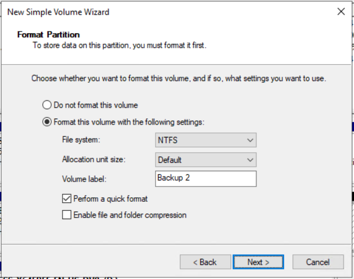
Task: Enable file and folder compression checkbox
Action: pyautogui.click(x=67, y=215)
